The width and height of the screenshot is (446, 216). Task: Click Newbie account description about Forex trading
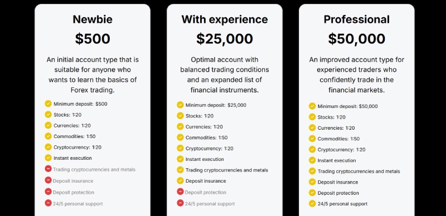(x=93, y=75)
